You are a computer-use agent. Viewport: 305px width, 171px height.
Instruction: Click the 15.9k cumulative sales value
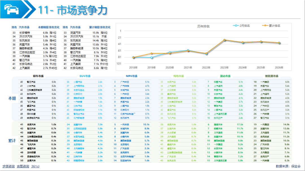[x=96, y=33]
